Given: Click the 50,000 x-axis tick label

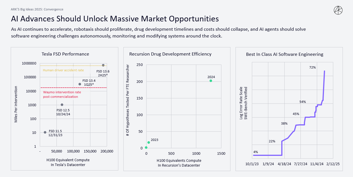Looking at the screenshot, I should (56, 151).
